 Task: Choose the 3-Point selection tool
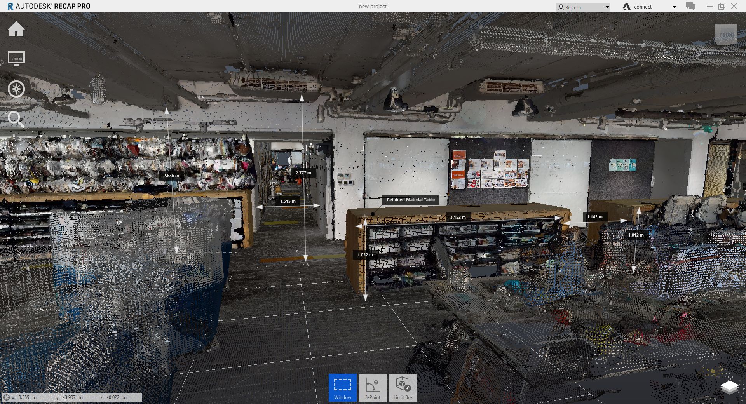click(373, 387)
